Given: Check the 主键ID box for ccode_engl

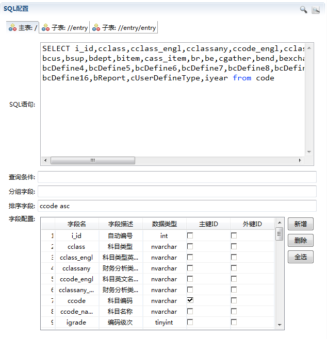Looking at the screenshot, I should click(x=190, y=279).
